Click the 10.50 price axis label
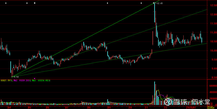This screenshot has width=217, height=109. [x=213, y=42]
